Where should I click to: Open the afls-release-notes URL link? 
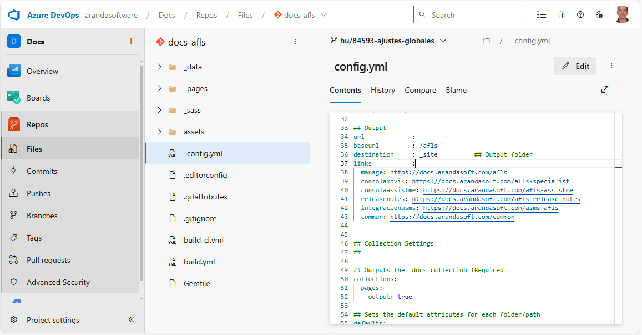(x=496, y=199)
